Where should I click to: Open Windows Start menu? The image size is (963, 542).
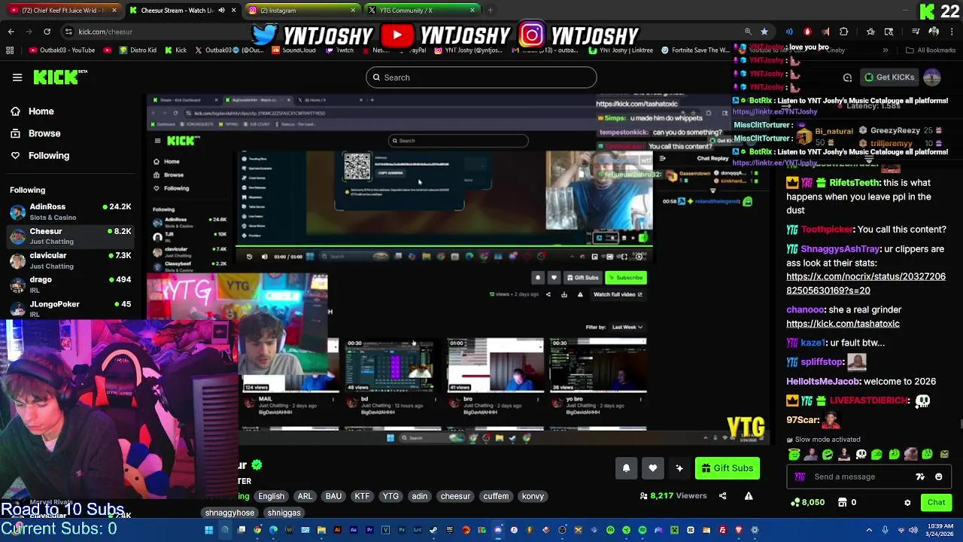[x=208, y=530]
